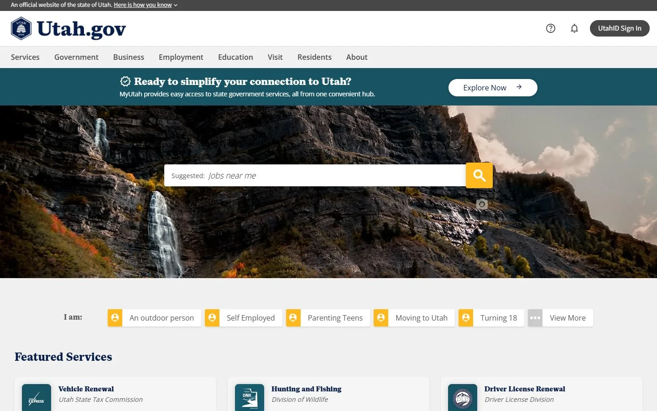Focus the Suggested search input field

point(315,175)
